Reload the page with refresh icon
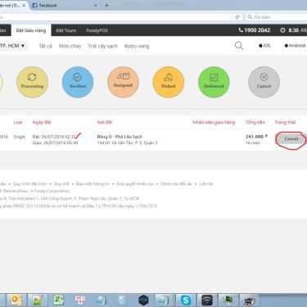Screen dimensions: 307x307 click(x=237, y=17)
